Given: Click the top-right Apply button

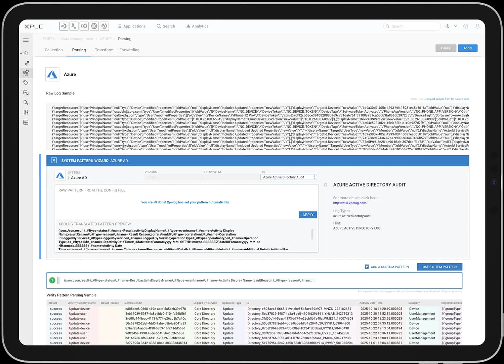Looking at the screenshot, I should click(x=468, y=48).
